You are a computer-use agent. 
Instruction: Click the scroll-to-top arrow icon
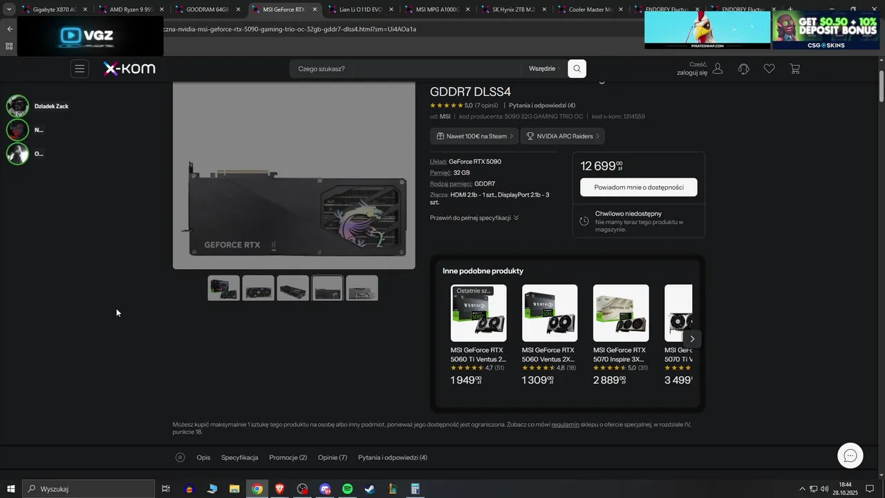(180, 457)
